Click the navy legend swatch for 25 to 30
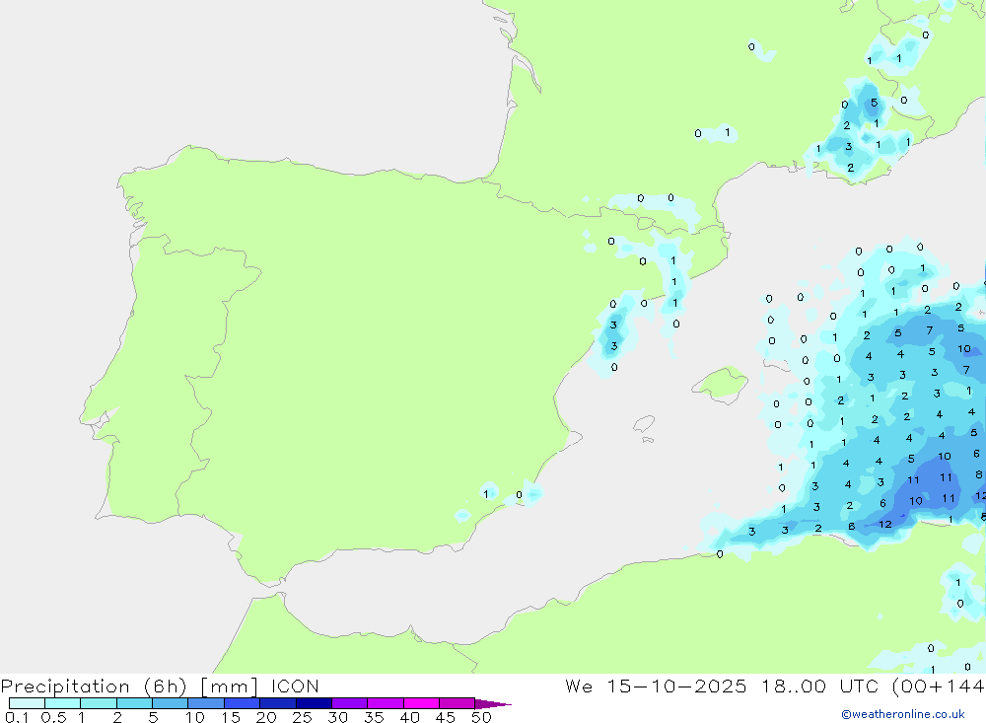Image resolution: width=986 pixels, height=723 pixels. (x=314, y=703)
